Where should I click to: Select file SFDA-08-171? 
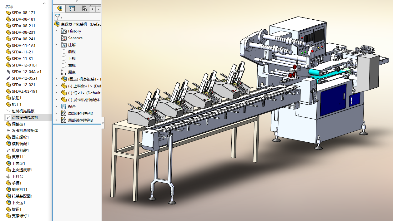(x=23, y=13)
